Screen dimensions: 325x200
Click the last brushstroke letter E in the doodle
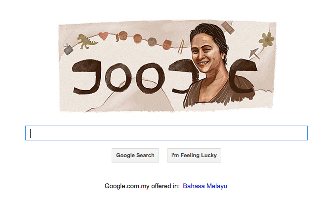tap(243, 76)
